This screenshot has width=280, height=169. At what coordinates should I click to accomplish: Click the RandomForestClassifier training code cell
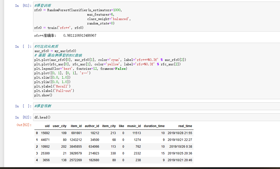156,16
